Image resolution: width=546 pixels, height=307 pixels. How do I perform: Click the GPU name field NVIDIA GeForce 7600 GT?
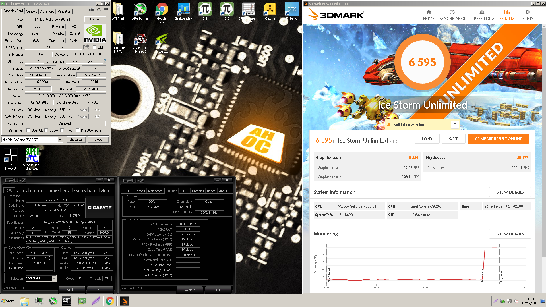(x=53, y=20)
